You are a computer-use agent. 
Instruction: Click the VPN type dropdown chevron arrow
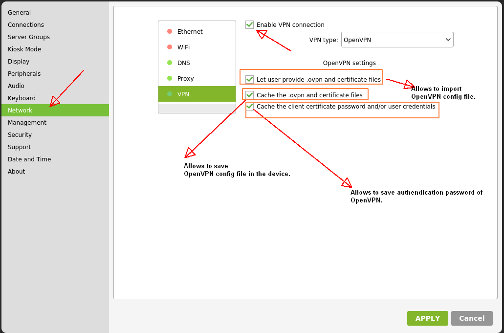pos(448,40)
